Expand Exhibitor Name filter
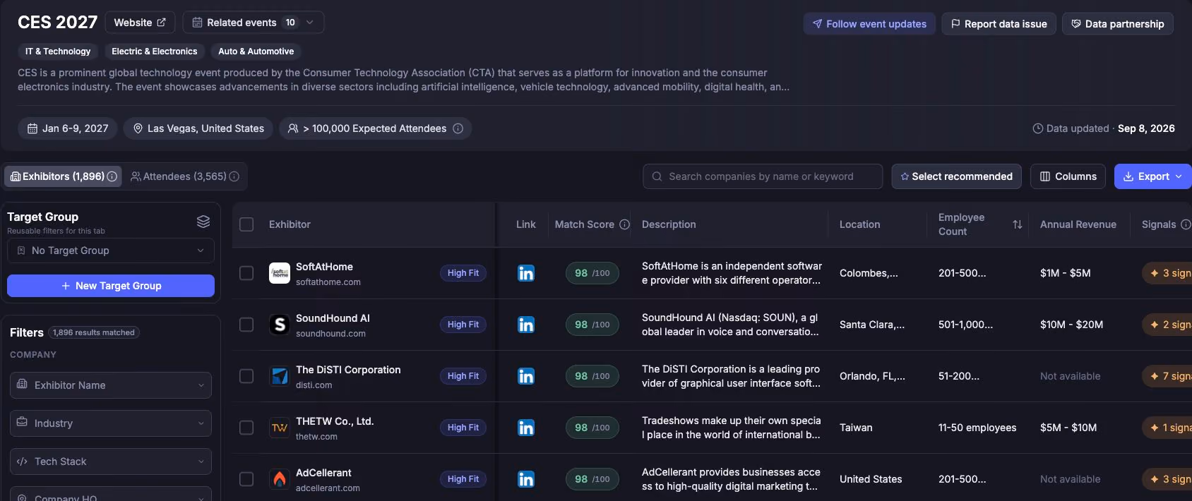The width and height of the screenshot is (1192, 501). pyautogui.click(x=111, y=385)
